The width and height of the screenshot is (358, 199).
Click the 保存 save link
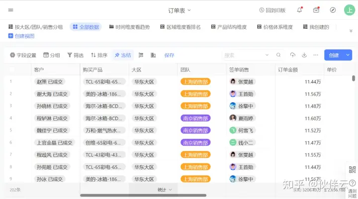[x=169, y=55]
